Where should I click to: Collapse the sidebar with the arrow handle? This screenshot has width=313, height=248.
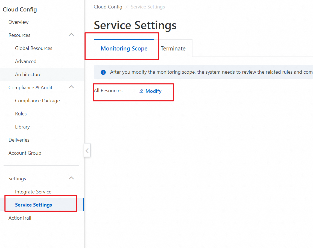[x=87, y=150]
